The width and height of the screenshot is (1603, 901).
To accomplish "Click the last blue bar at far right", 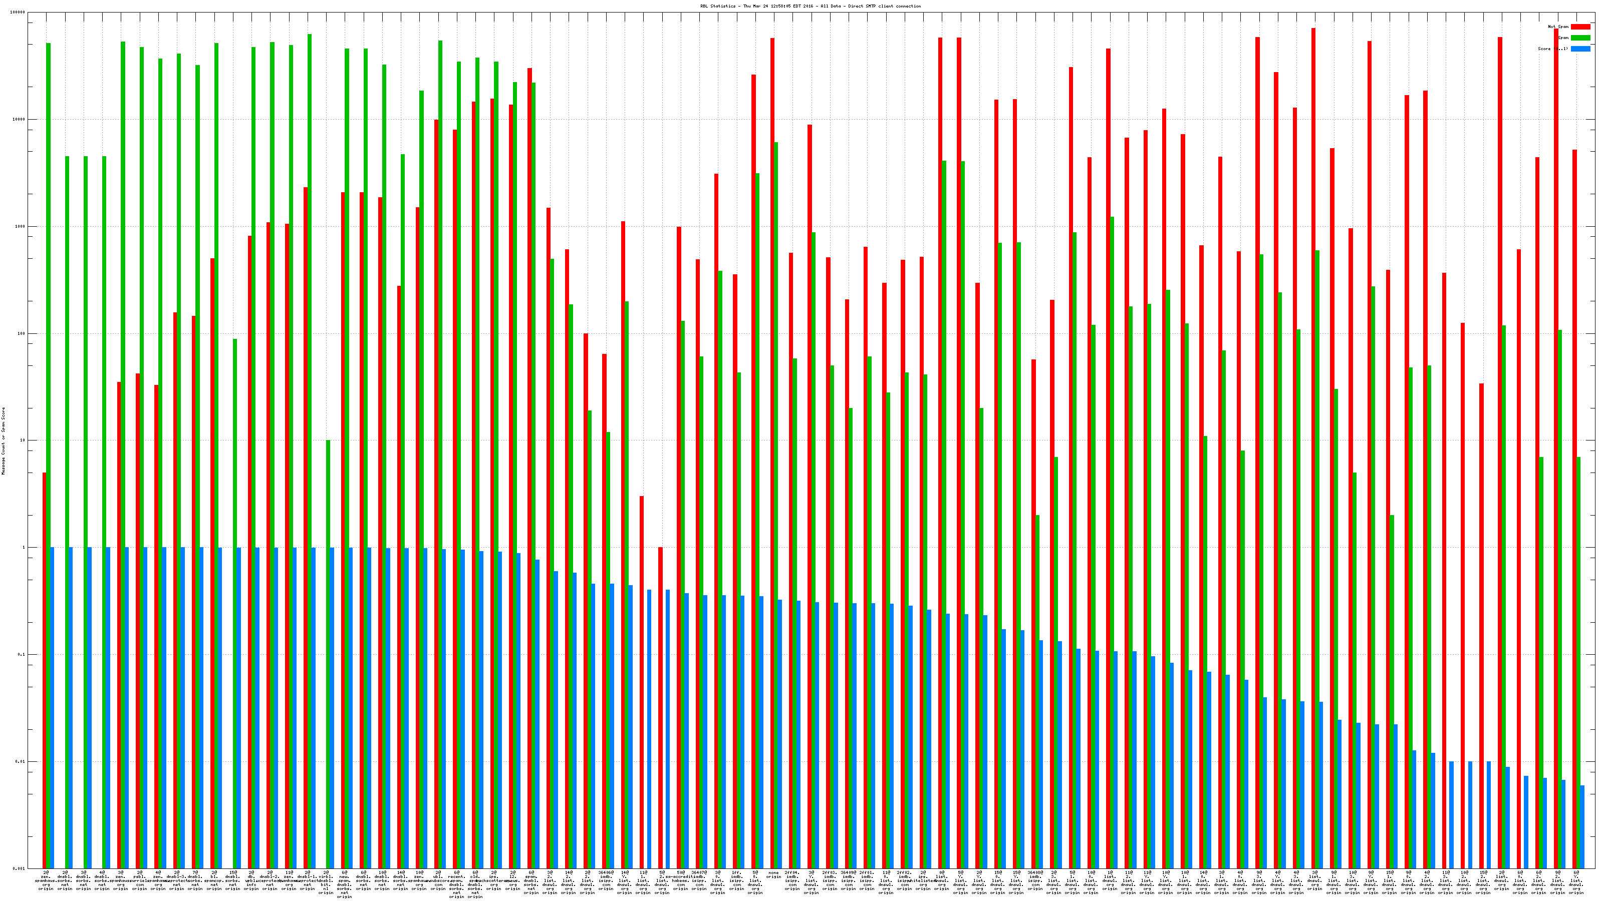I will (1582, 826).
